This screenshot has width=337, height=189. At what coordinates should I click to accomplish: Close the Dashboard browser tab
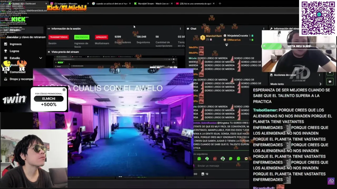(46, 4)
